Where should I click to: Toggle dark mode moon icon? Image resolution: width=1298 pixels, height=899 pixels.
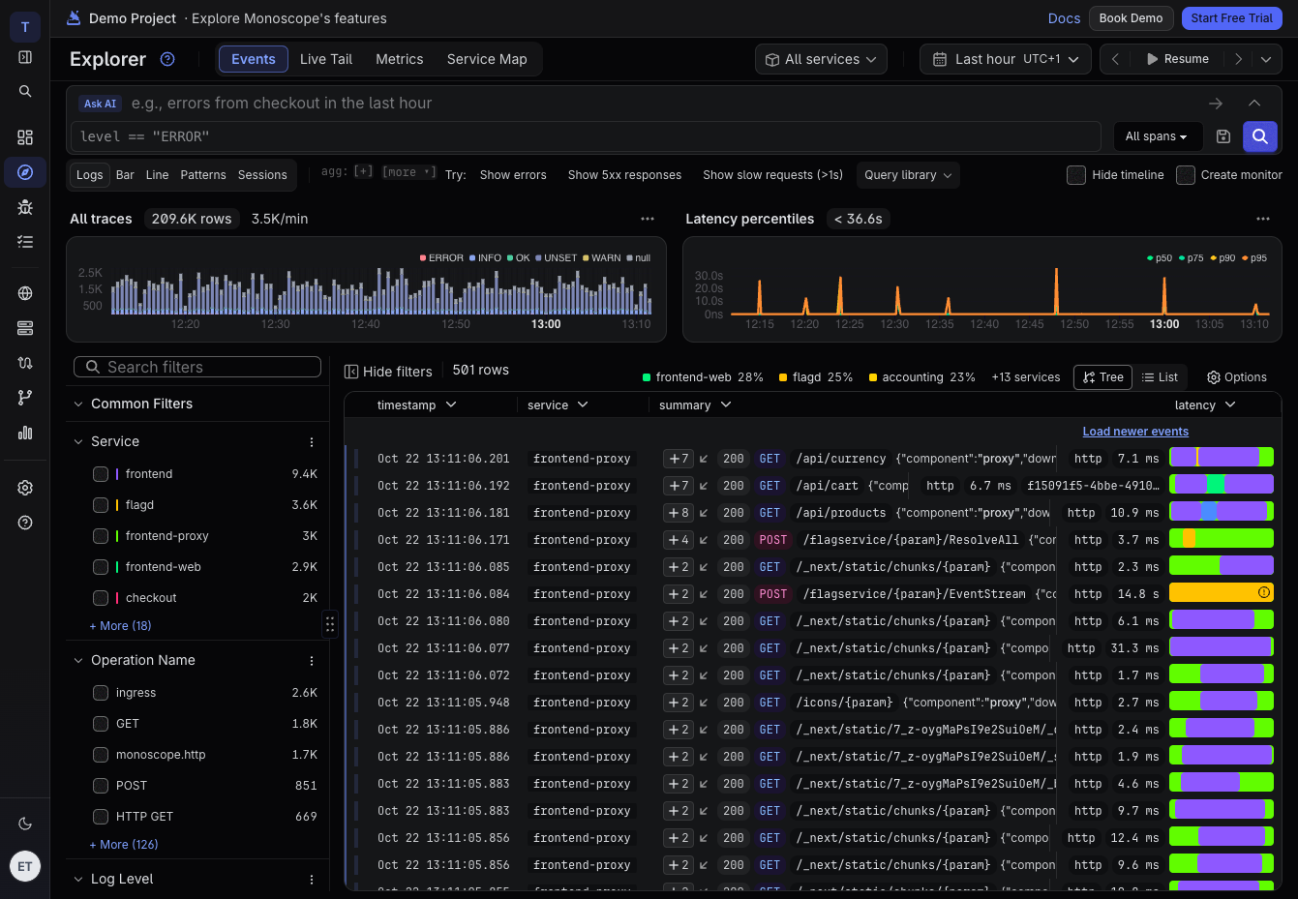[x=25, y=824]
